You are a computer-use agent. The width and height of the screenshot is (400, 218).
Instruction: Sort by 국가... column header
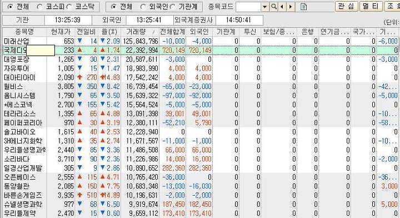tap(363, 32)
